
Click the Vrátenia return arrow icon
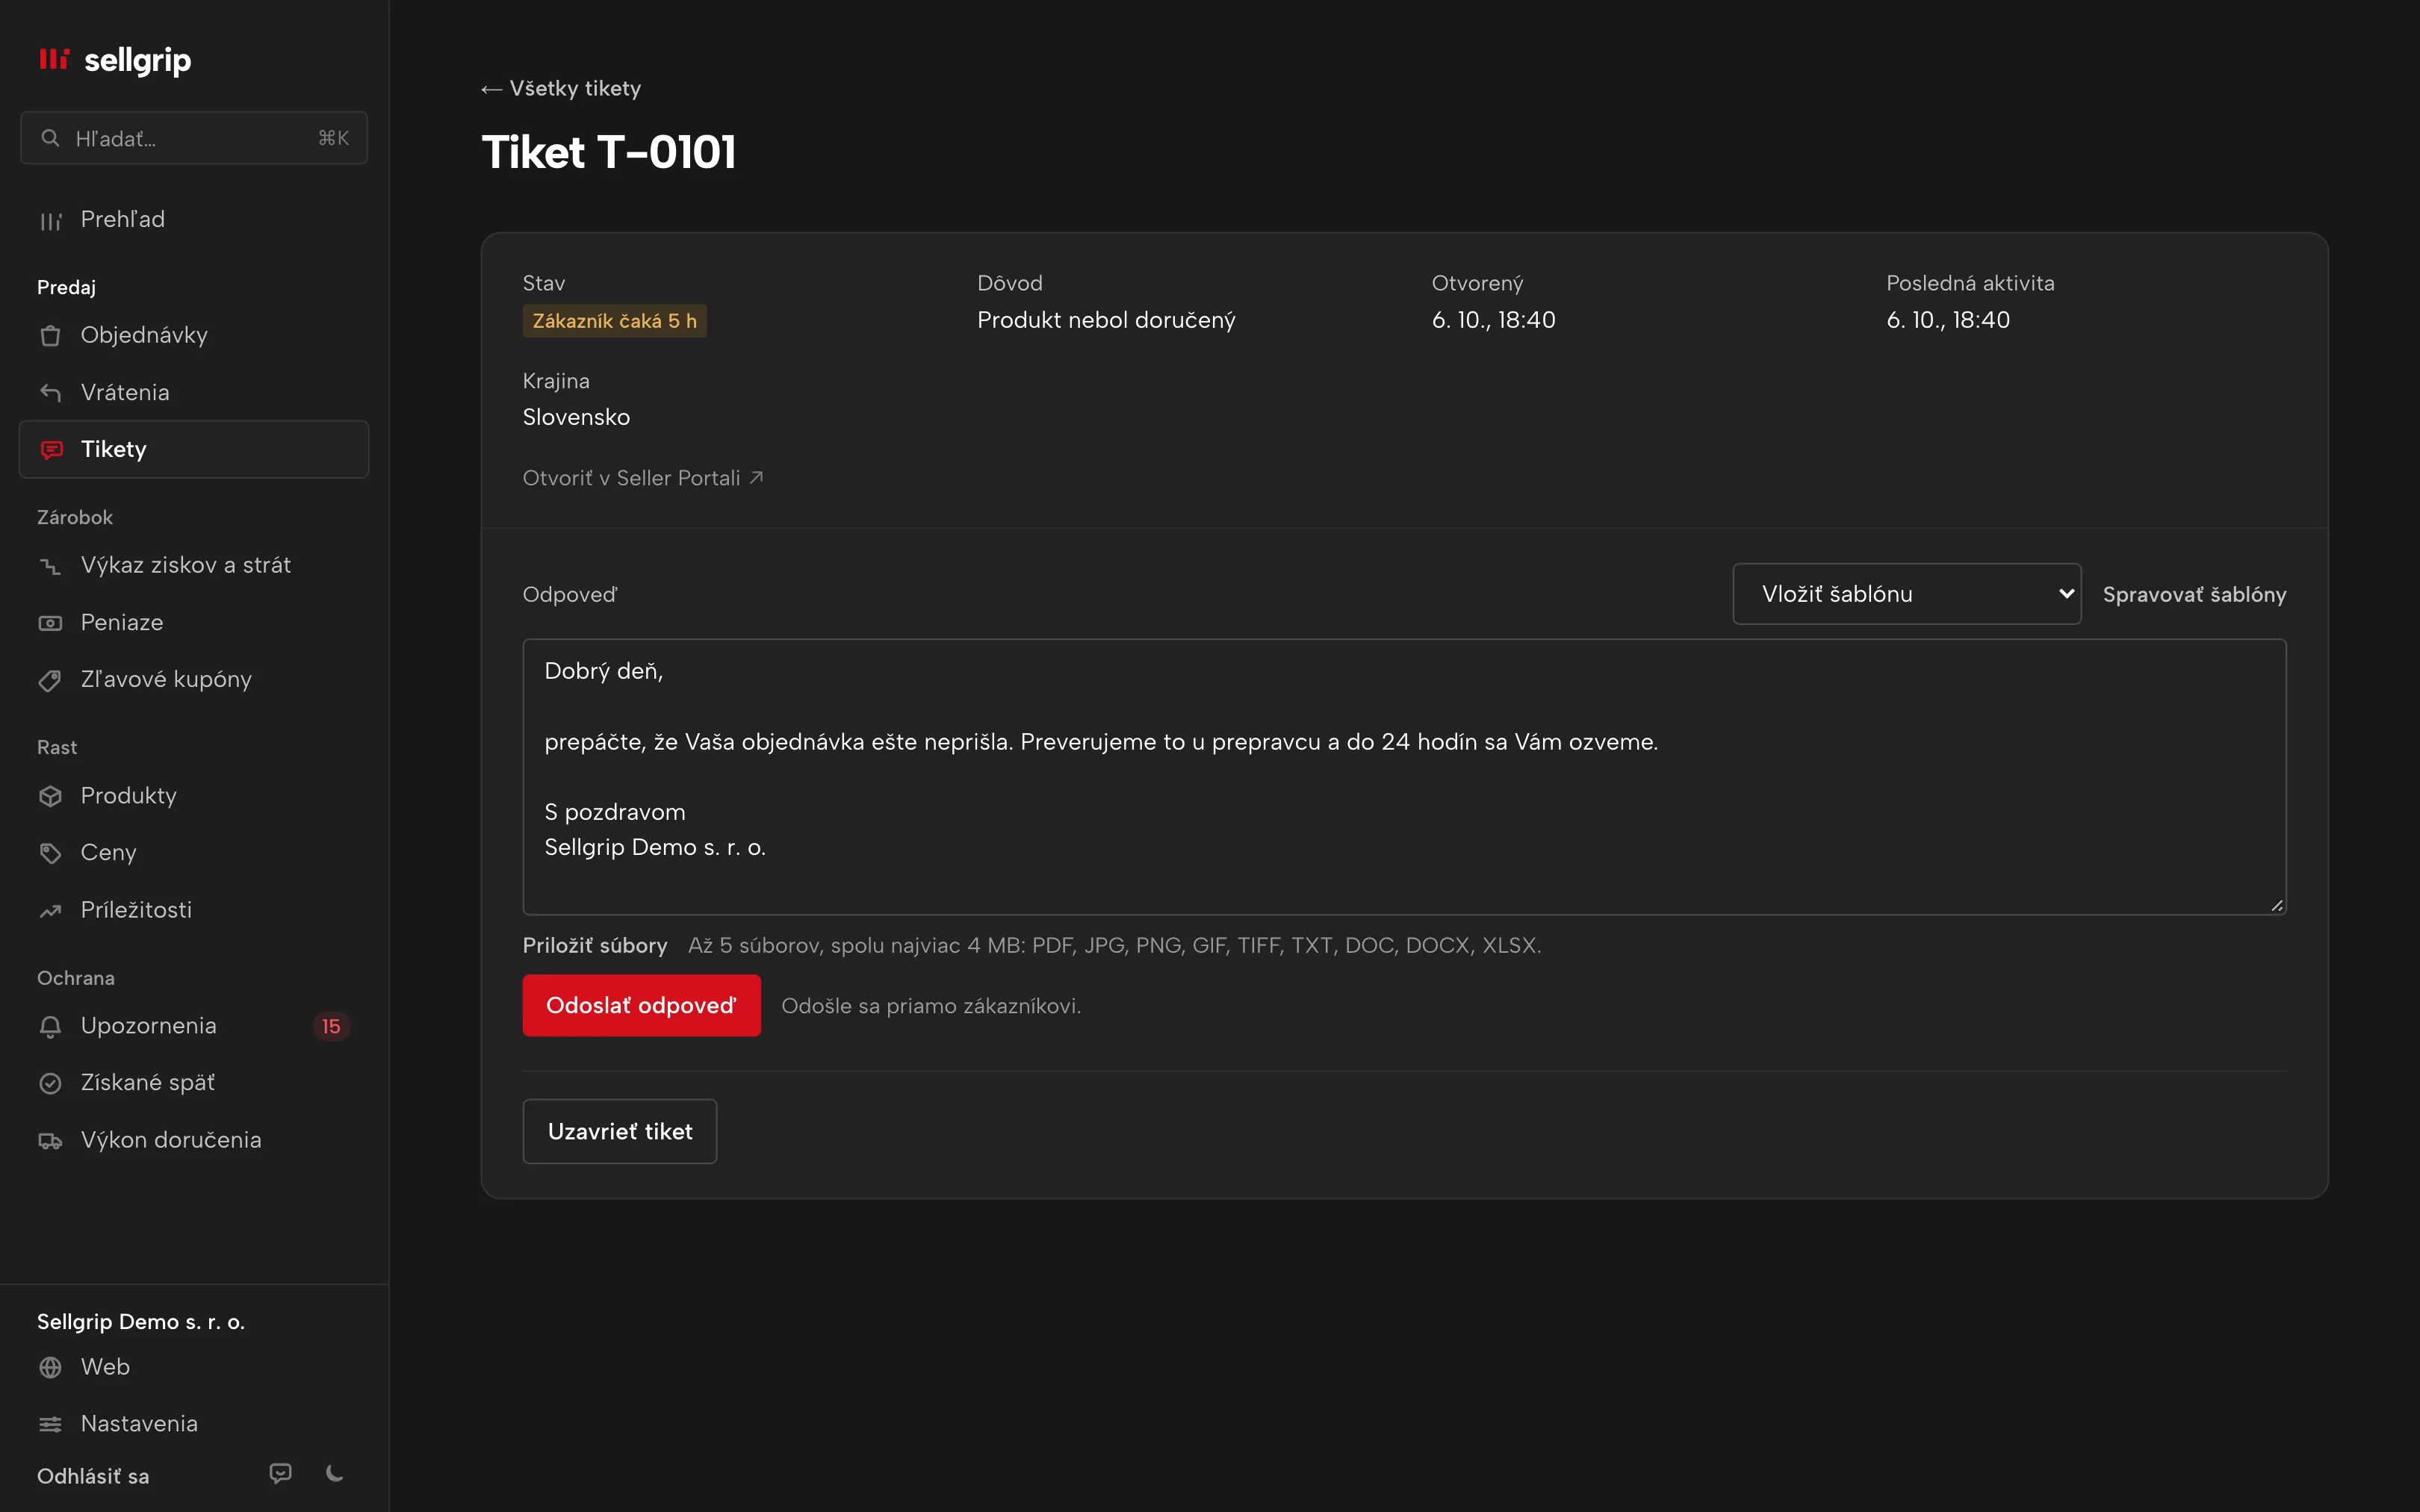coord(50,392)
